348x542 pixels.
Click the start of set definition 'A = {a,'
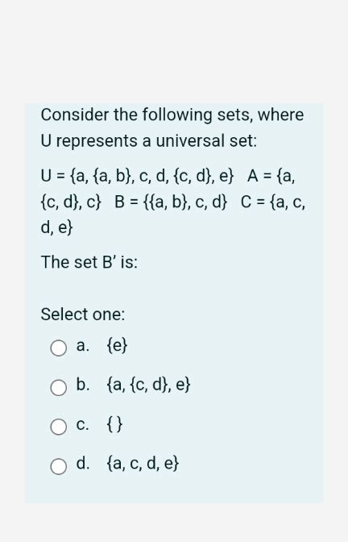tap(271, 177)
